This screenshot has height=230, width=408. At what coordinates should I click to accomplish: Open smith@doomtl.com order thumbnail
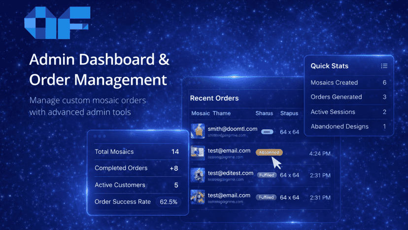198,131
